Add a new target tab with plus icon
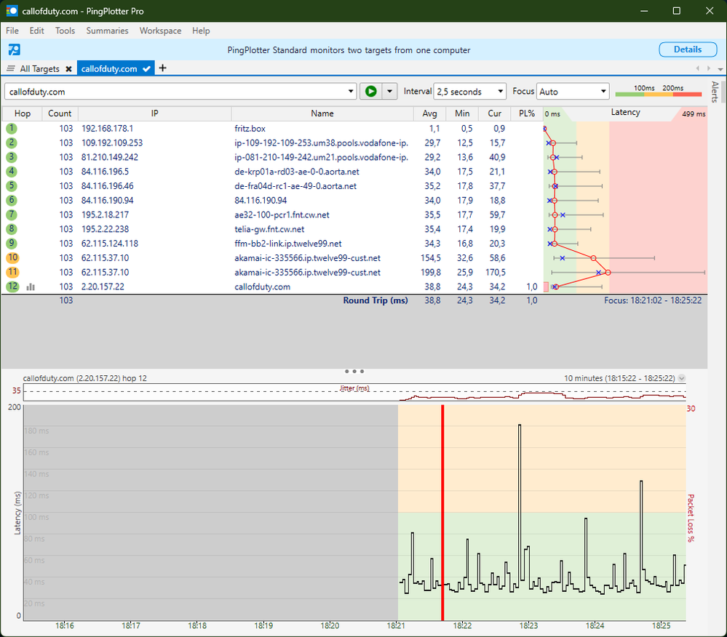This screenshot has width=727, height=637. [162, 68]
